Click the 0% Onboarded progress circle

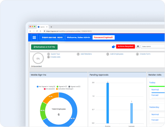coord(38,58)
